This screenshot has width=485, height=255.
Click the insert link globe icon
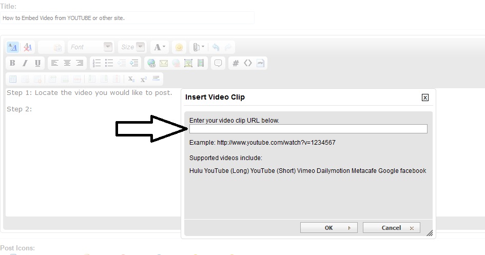pos(151,63)
